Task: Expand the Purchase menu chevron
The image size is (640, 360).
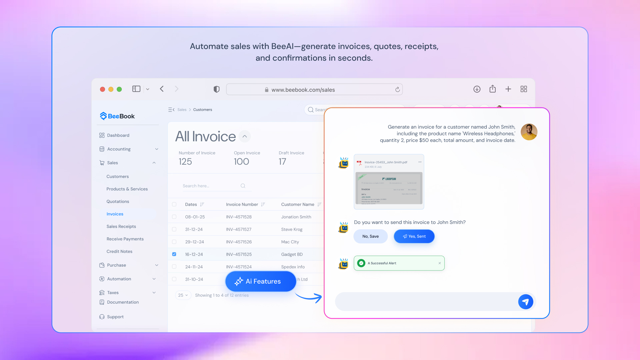Action: (x=157, y=265)
